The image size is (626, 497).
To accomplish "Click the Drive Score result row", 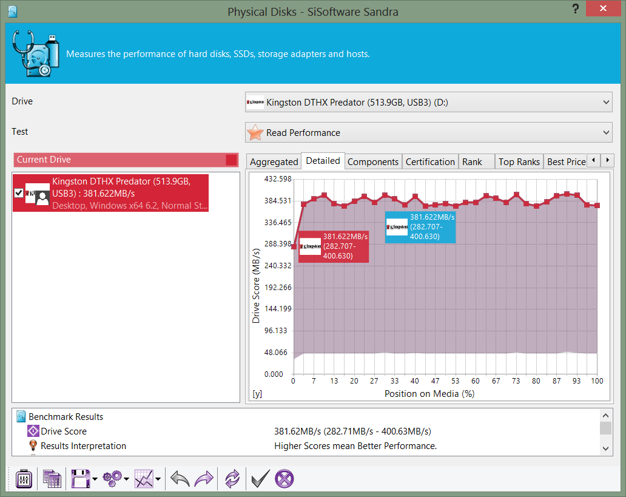I will pyautogui.click(x=306, y=431).
